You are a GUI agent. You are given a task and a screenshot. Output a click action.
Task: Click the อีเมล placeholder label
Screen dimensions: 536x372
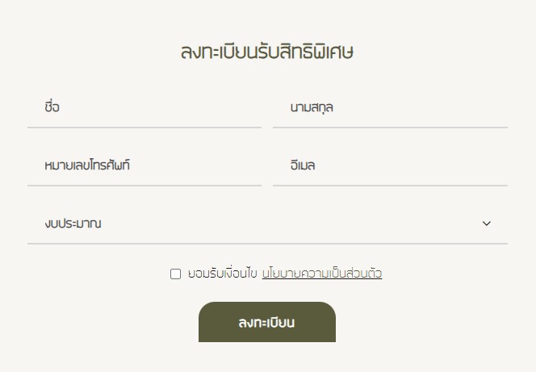pyautogui.click(x=303, y=165)
